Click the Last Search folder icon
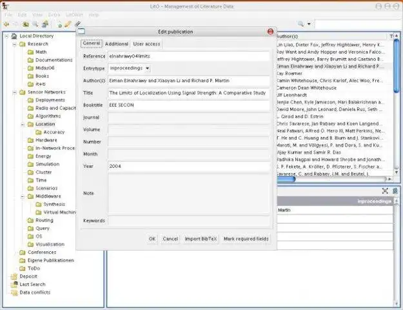 (14, 285)
